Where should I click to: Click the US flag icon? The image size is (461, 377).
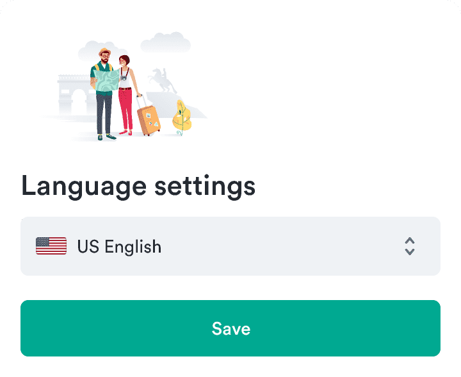click(x=51, y=246)
